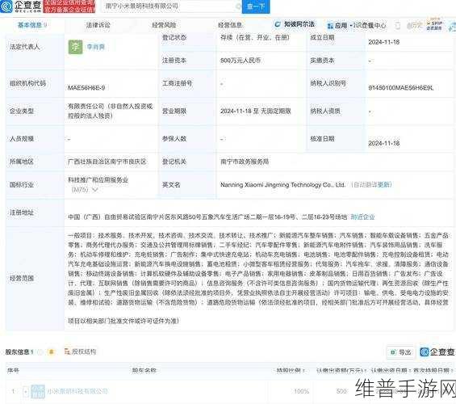Clear the search box with the X icon
The image size is (456, 404).
[x=238, y=6]
